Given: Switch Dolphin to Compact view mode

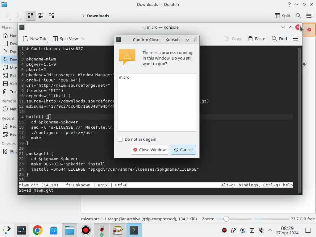Looking at the screenshot, I should point(41,16).
